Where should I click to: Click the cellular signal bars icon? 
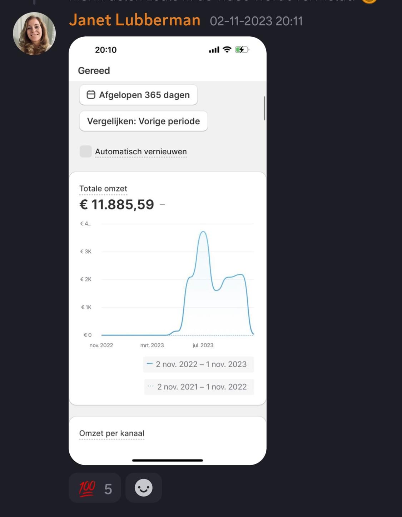click(214, 50)
